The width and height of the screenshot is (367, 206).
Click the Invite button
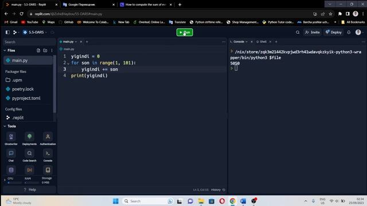pos(312,32)
